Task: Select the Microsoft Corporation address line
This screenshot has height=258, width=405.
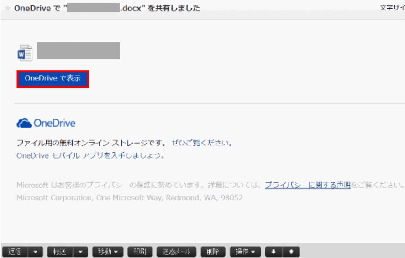Action: tap(130, 198)
